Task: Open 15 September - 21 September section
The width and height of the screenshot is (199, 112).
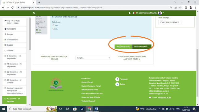Action: [14, 65]
